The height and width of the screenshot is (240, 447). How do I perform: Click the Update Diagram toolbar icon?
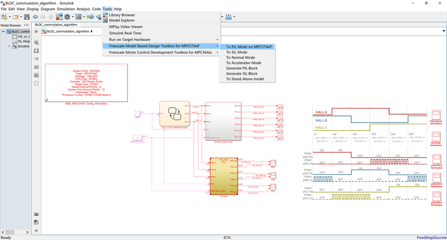click(x=90, y=17)
